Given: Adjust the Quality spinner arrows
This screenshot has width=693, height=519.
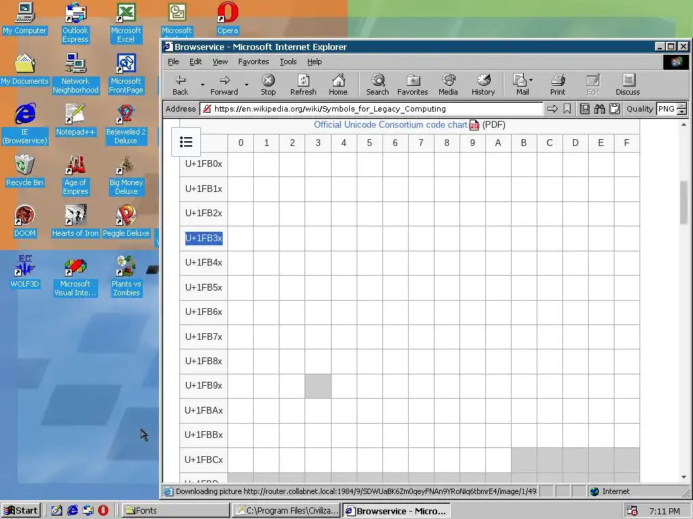Looking at the screenshot, I should [682, 109].
